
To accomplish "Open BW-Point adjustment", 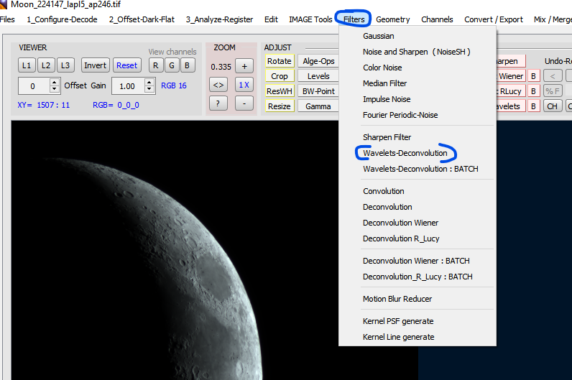I will (318, 91).
